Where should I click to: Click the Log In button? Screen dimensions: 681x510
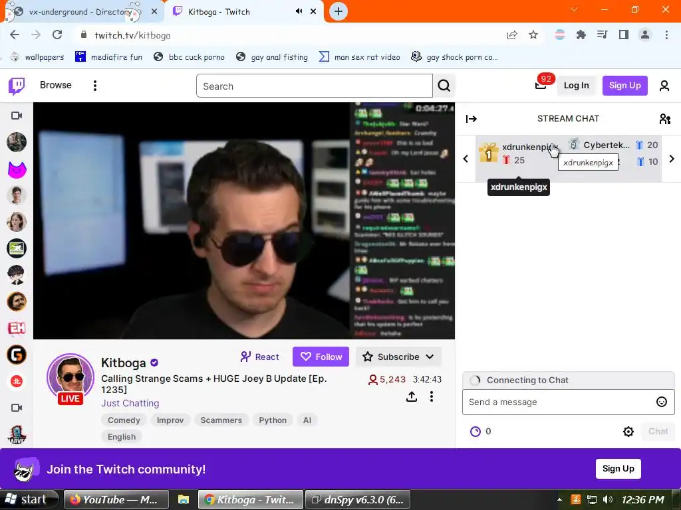click(576, 86)
